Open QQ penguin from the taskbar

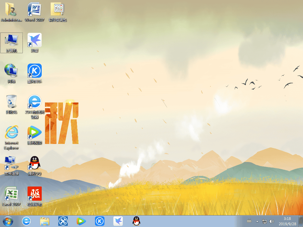click(136, 221)
